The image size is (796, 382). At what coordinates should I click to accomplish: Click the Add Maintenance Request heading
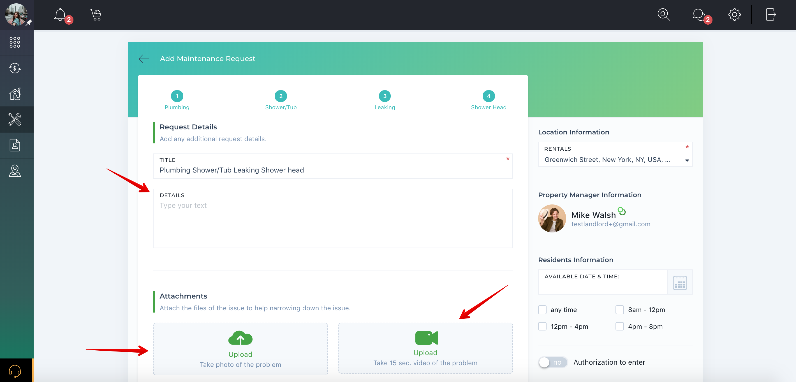click(208, 59)
